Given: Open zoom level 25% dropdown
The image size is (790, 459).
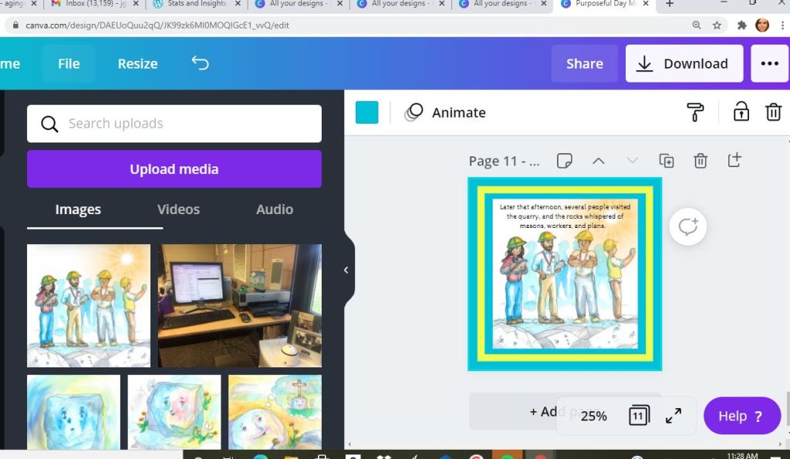Looking at the screenshot, I should tap(593, 416).
